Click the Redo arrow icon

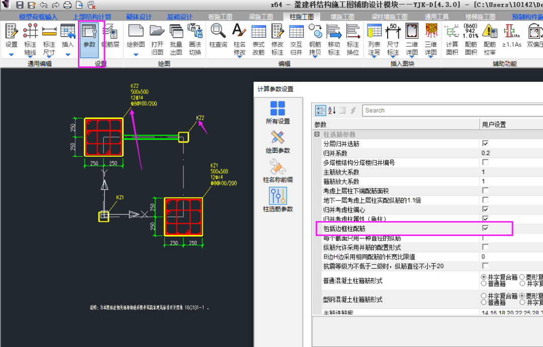pyautogui.click(x=55, y=5)
